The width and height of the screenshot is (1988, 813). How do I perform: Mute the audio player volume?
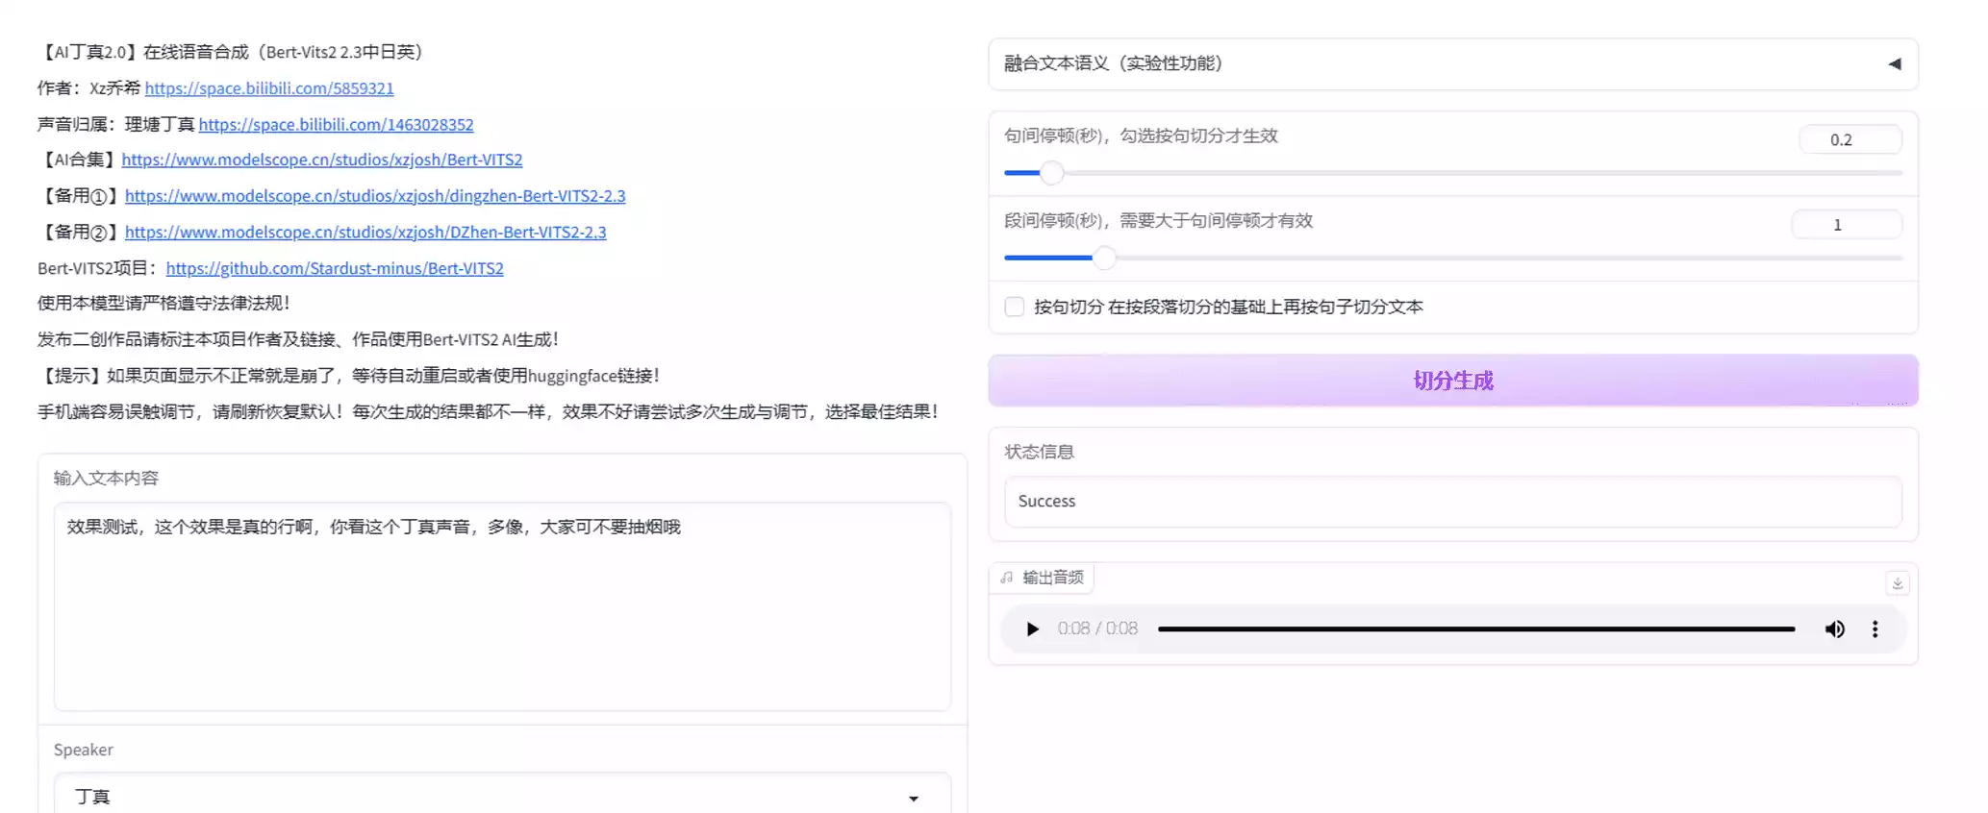click(x=1834, y=629)
